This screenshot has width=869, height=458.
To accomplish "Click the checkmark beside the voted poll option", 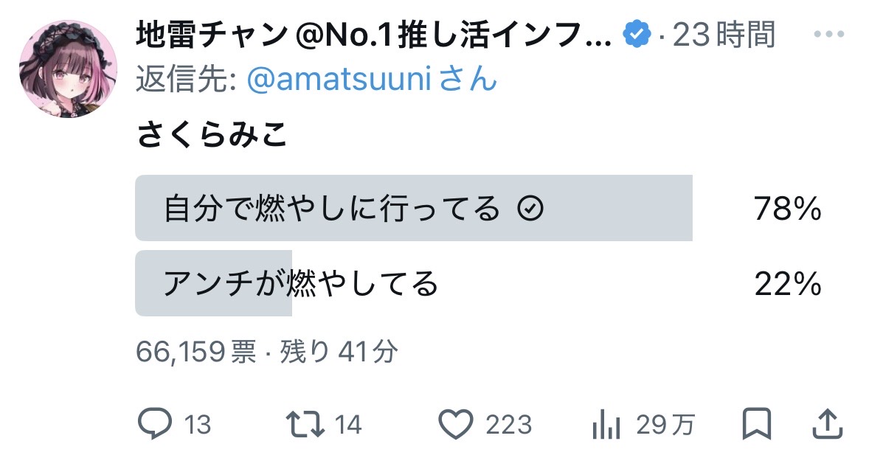I will click(531, 210).
